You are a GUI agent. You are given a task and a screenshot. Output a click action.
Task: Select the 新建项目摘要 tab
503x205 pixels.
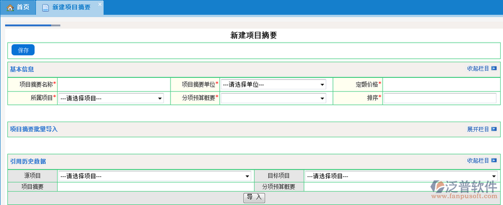pyautogui.click(x=70, y=8)
